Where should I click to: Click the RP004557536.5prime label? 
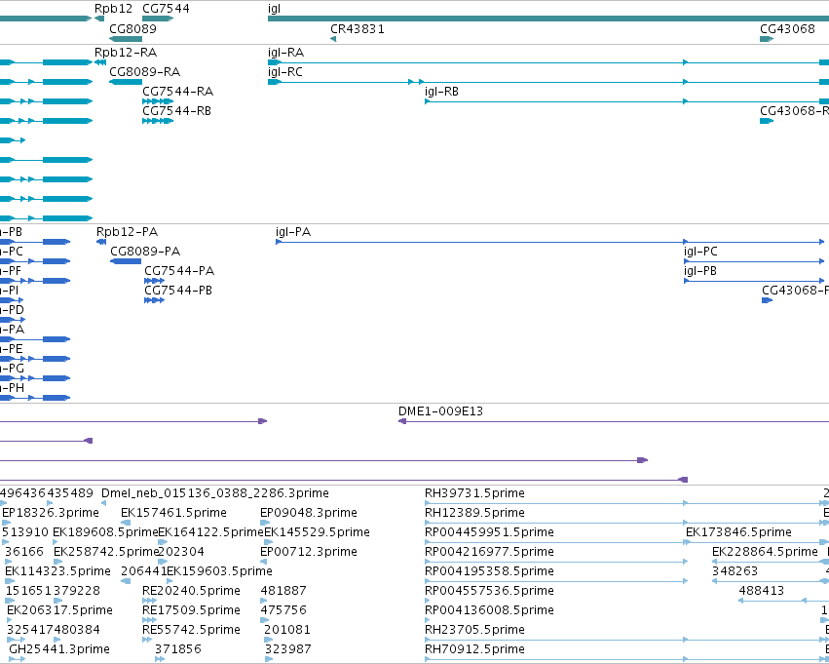pyautogui.click(x=489, y=591)
